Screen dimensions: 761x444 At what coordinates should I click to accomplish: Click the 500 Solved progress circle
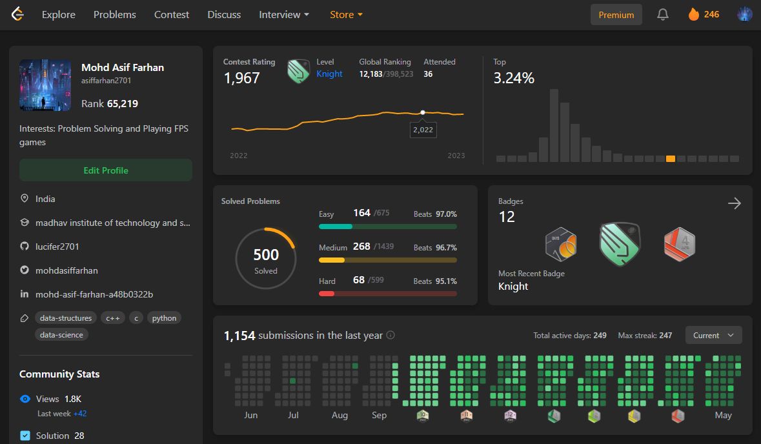click(265, 259)
